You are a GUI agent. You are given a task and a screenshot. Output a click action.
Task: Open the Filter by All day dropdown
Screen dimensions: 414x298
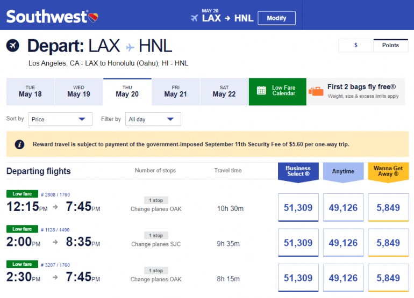[153, 119]
